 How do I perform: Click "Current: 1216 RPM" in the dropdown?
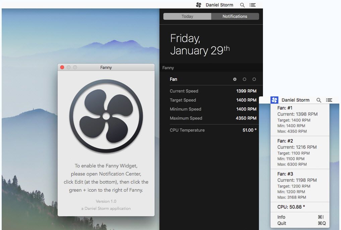click(x=297, y=147)
